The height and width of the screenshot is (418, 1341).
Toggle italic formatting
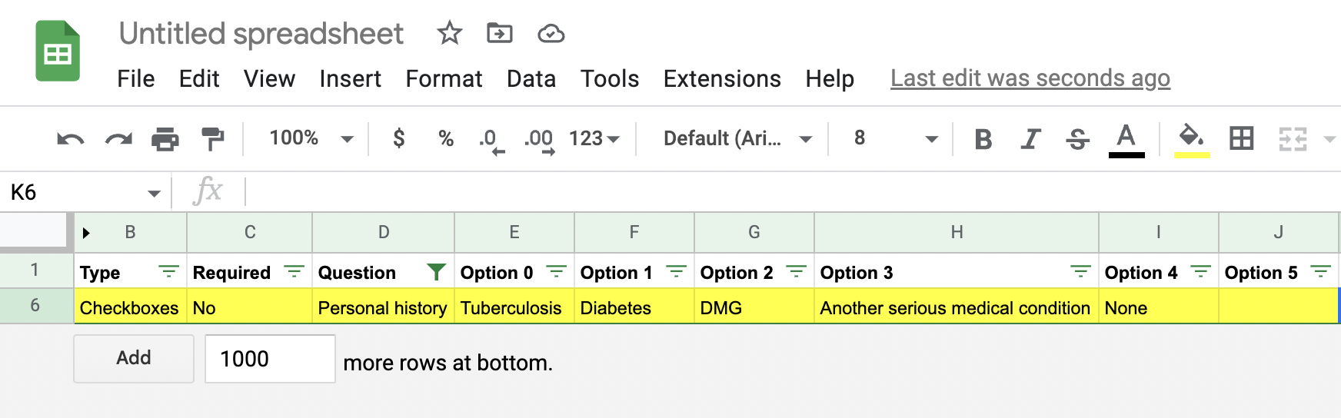click(1030, 139)
